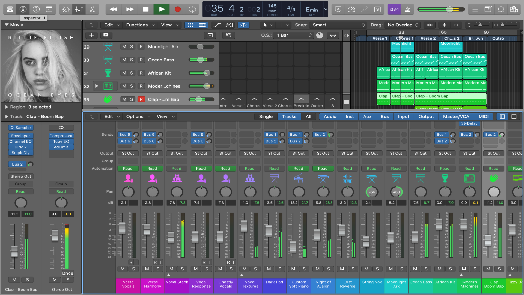The width and height of the screenshot is (524, 295).
Task: Expand the Region: 3 selected section
Action: [7, 107]
